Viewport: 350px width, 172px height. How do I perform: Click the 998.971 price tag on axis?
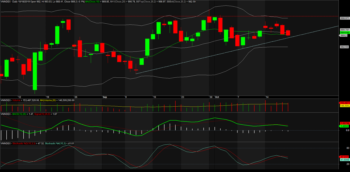click(x=344, y=18)
